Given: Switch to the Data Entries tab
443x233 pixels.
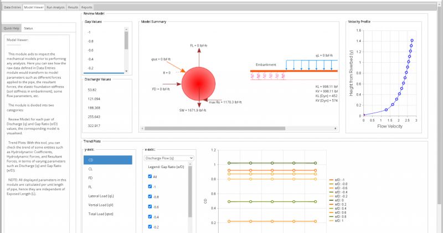Looking at the screenshot, I should point(12,7).
